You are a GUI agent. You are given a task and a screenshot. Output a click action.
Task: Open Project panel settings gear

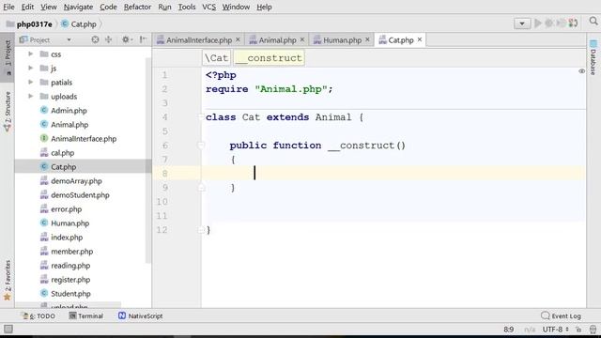(x=127, y=39)
